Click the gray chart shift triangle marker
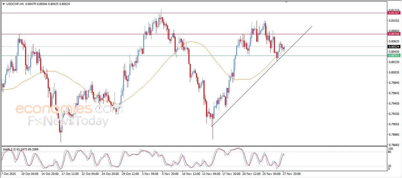 [286, 2]
